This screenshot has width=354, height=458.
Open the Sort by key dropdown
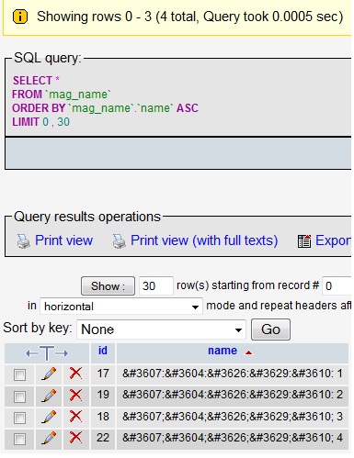click(161, 330)
